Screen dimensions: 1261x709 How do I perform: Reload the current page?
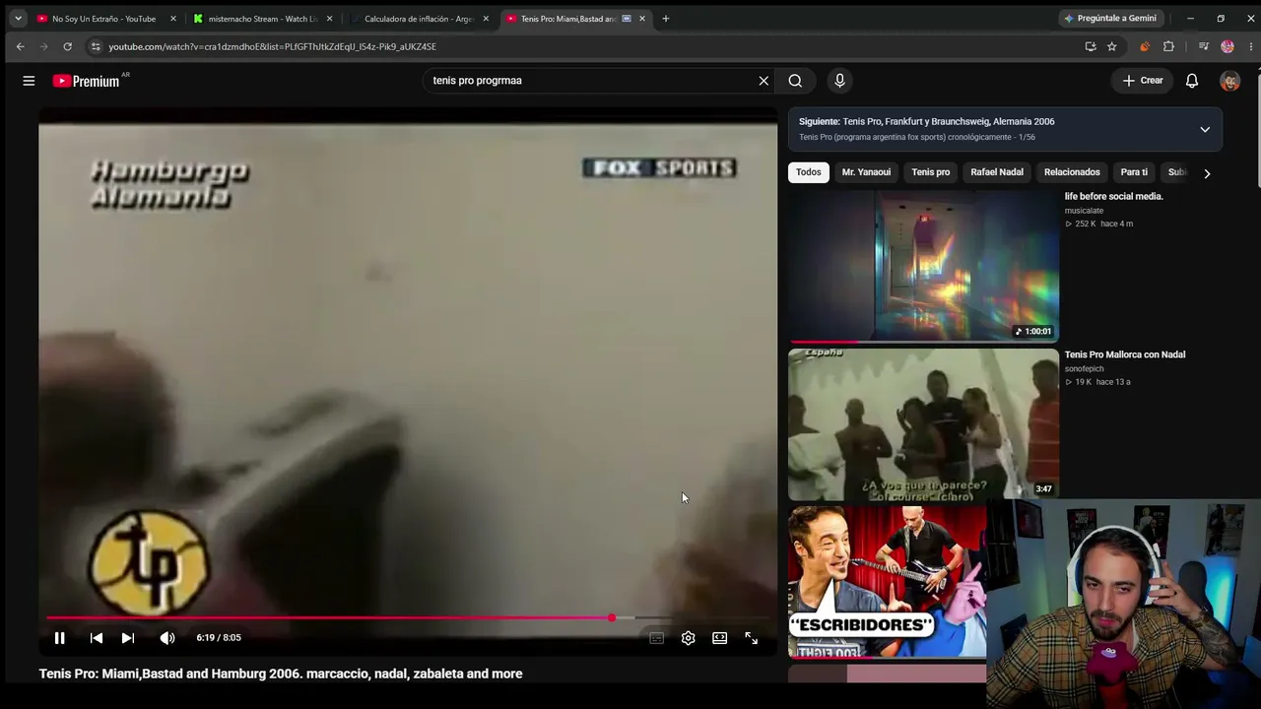click(x=67, y=46)
